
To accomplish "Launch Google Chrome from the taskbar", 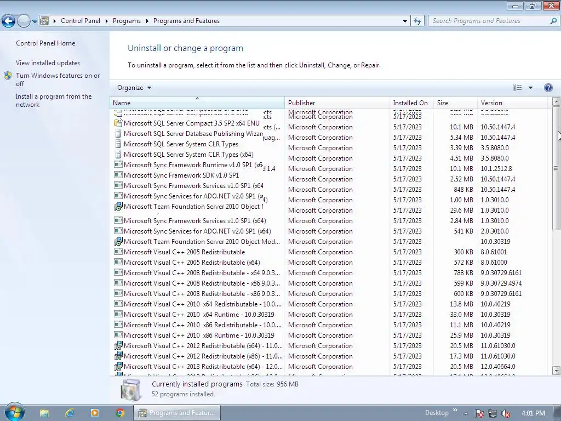I will 120,413.
